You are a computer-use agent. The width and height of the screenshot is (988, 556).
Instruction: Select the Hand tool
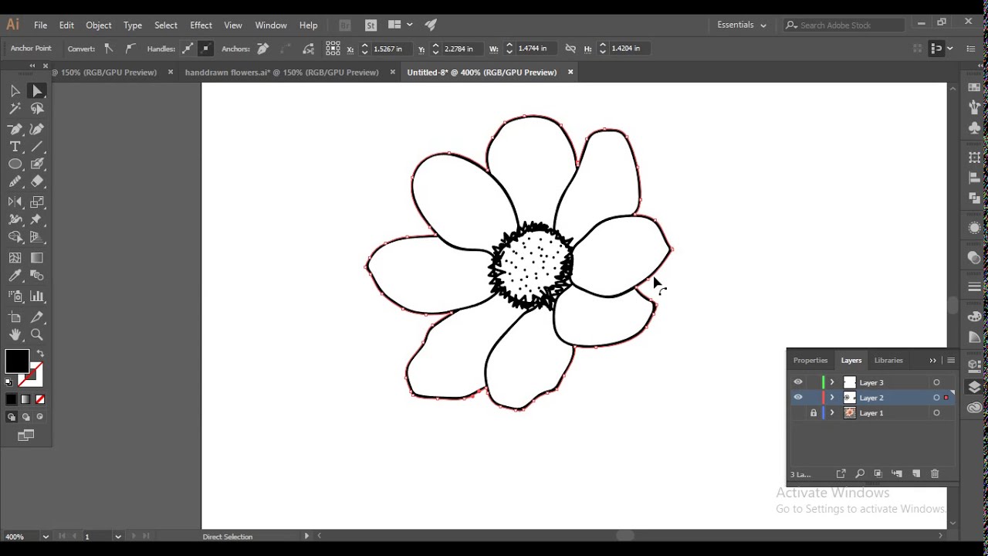pos(15,335)
